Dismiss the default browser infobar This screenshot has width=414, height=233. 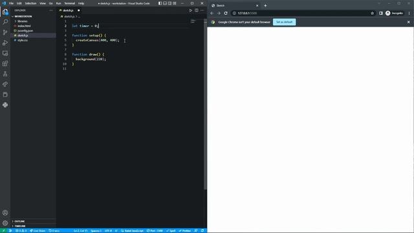tap(408, 22)
